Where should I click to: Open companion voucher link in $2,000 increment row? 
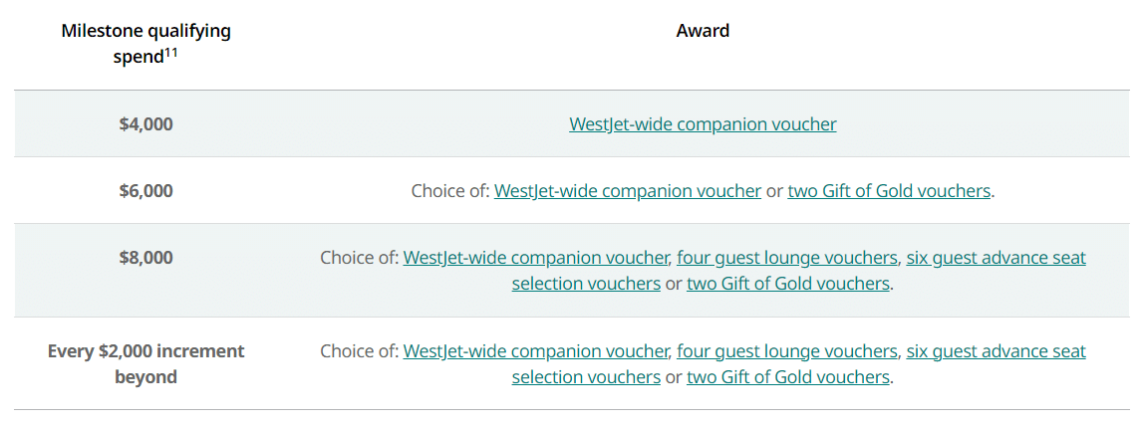[535, 351]
